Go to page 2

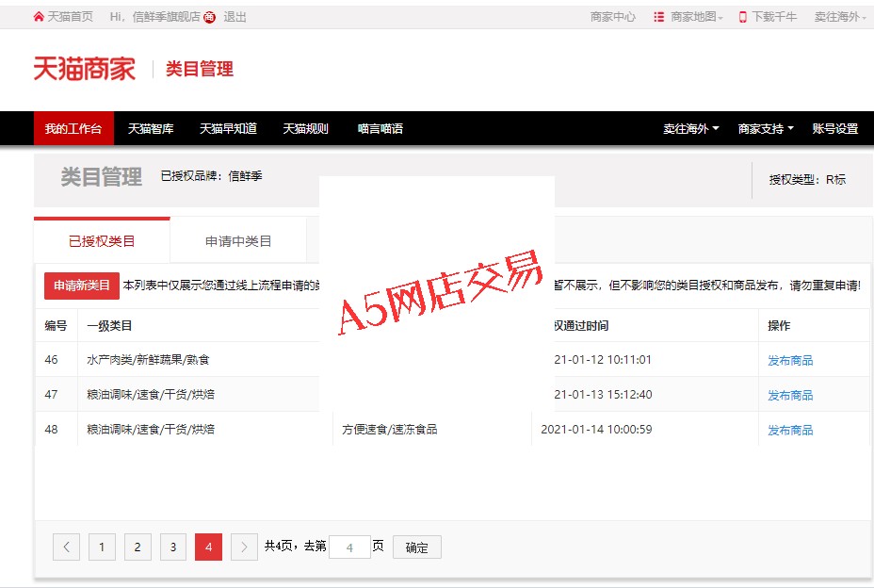138,547
